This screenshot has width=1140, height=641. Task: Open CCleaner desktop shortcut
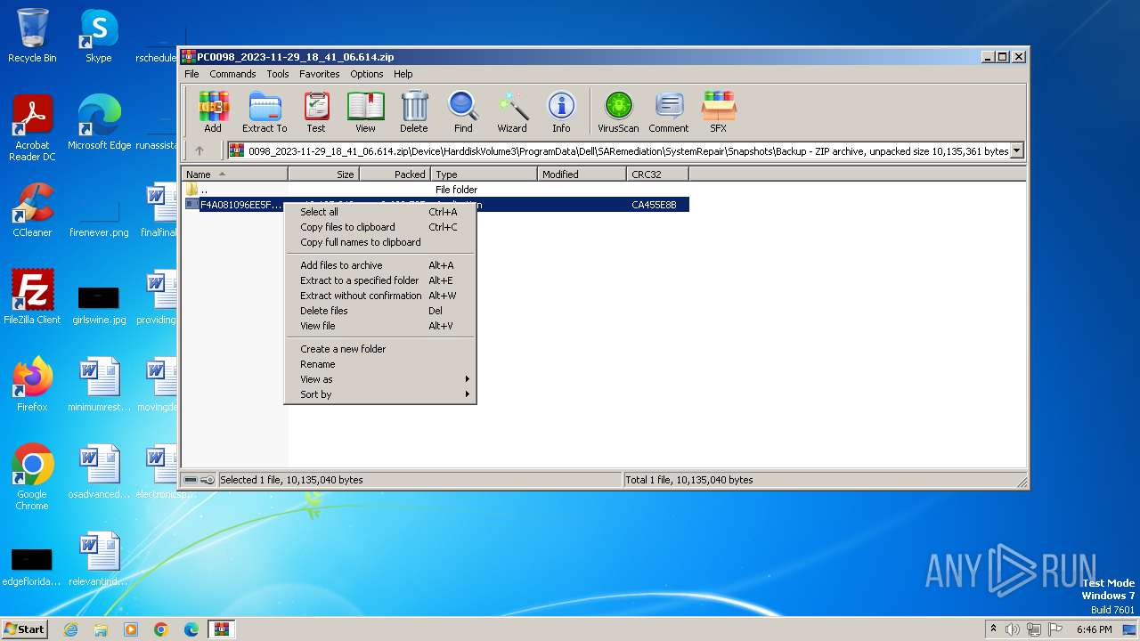click(32, 210)
